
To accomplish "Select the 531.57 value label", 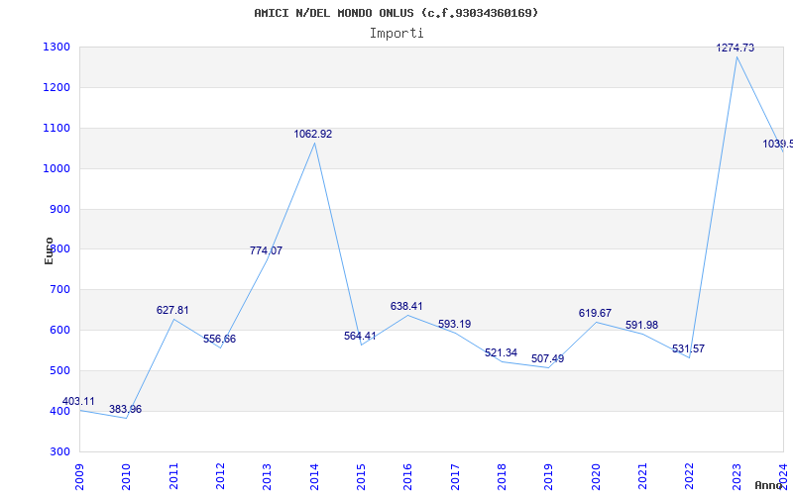I will (x=688, y=348).
